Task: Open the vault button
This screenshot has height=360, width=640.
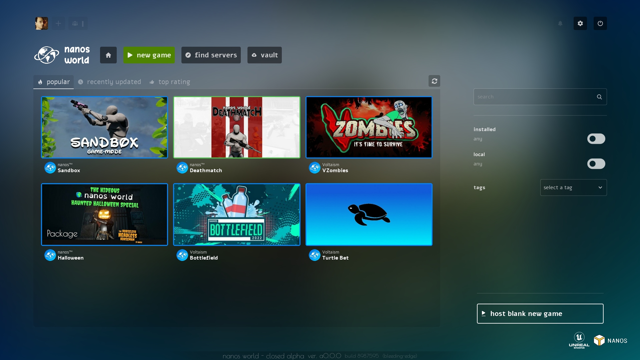Action: tap(264, 55)
